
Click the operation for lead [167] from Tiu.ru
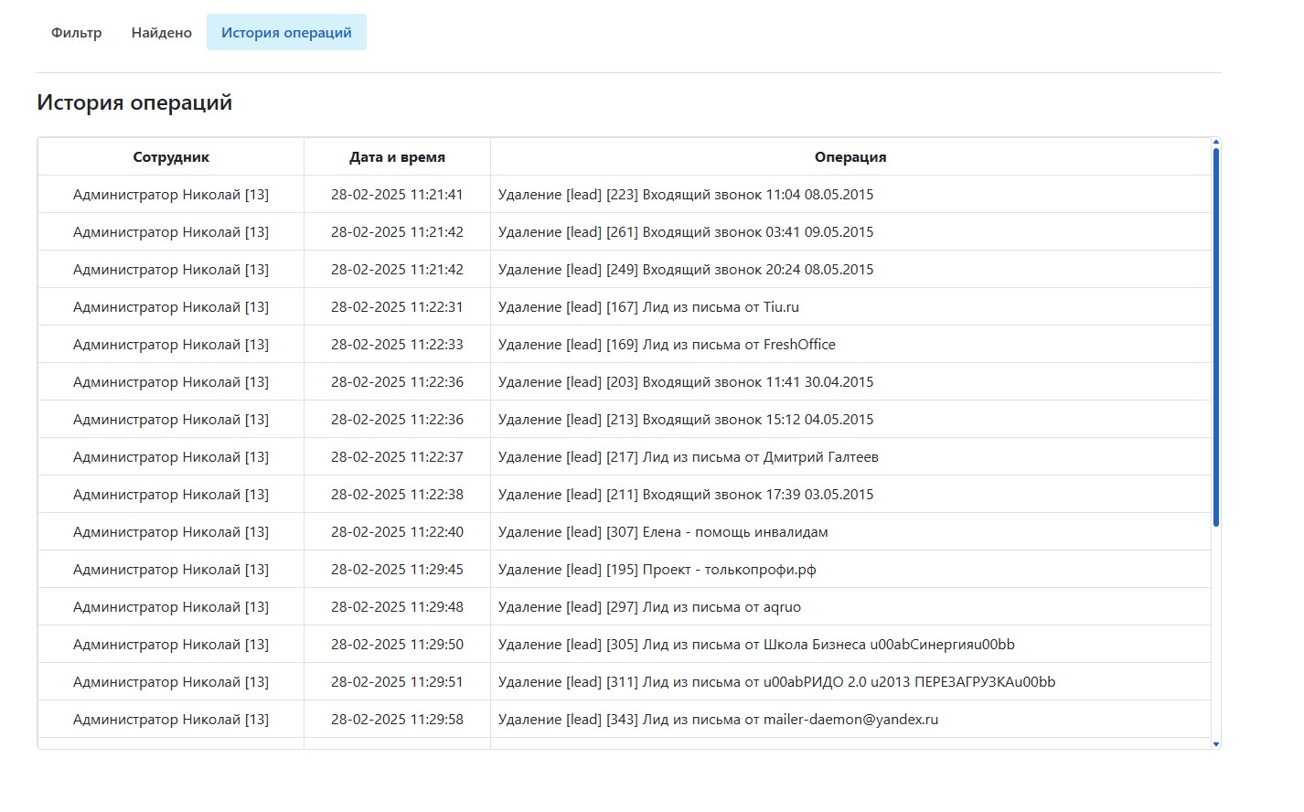648,307
